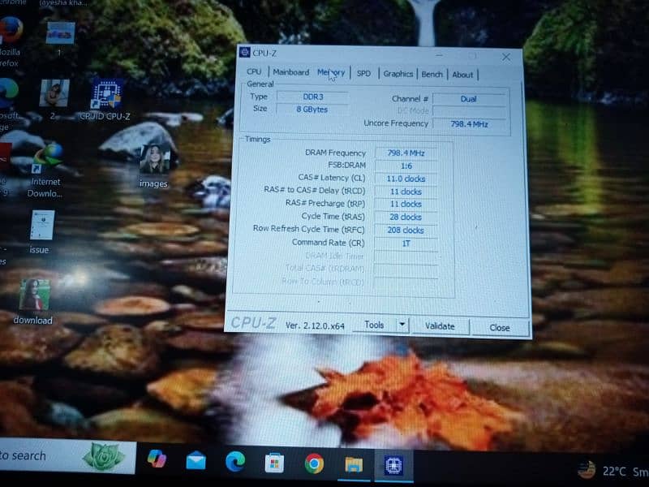Switch to the Mainboard tab
Image resolution: width=649 pixels, height=487 pixels.
tap(290, 72)
